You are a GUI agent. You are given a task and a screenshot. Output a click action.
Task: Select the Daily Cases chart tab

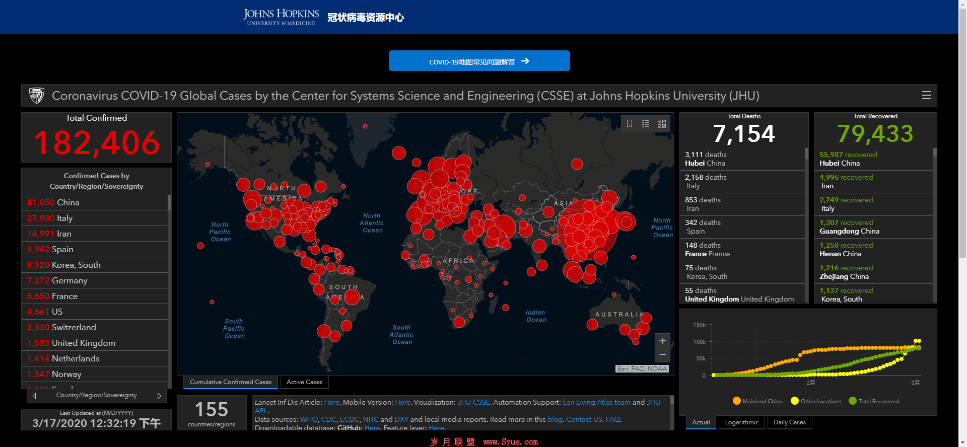click(x=789, y=422)
